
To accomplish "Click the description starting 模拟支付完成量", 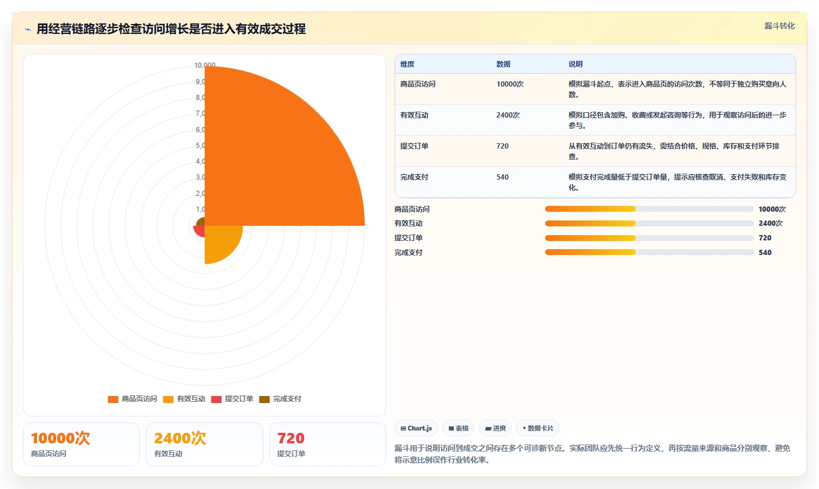I will tap(677, 182).
